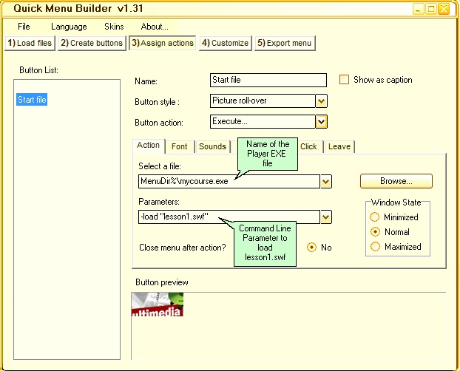Select Start file in Button List

[x=32, y=100]
